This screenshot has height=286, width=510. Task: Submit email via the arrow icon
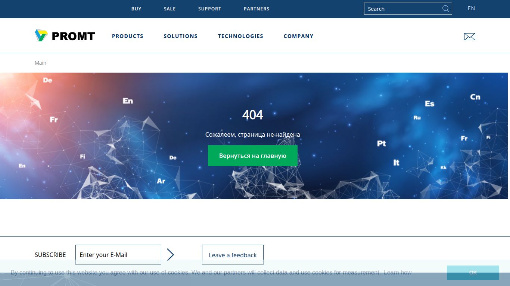[x=171, y=254]
